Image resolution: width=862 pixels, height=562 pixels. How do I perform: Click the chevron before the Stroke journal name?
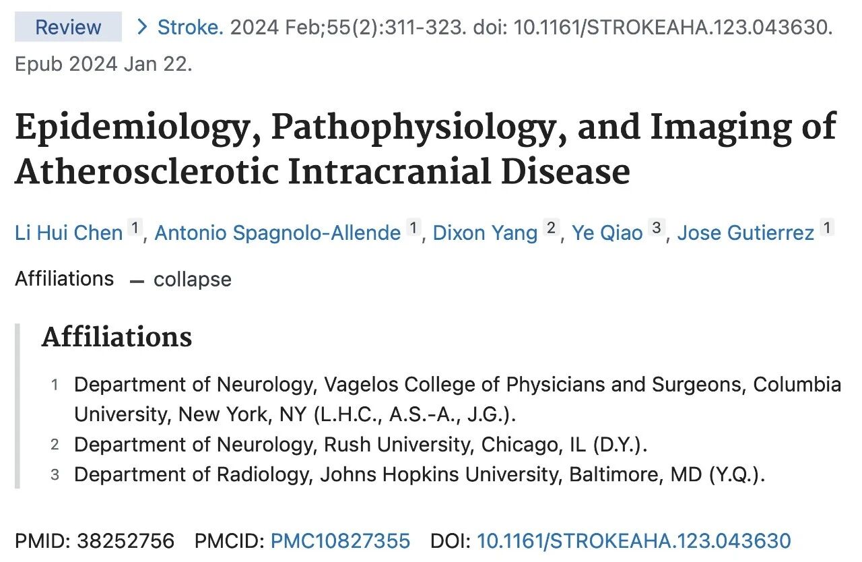click(142, 28)
